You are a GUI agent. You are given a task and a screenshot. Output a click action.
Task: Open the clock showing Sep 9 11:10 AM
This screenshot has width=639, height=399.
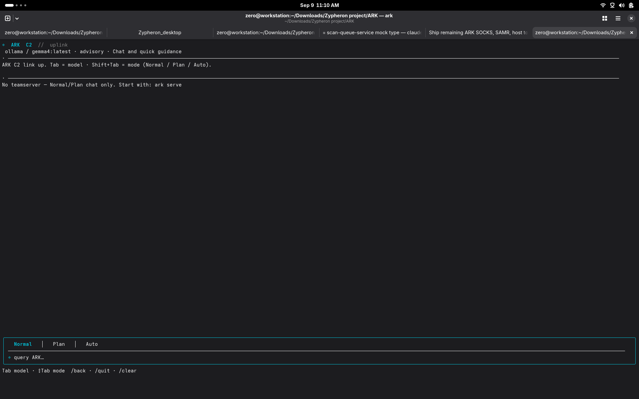pyautogui.click(x=319, y=5)
